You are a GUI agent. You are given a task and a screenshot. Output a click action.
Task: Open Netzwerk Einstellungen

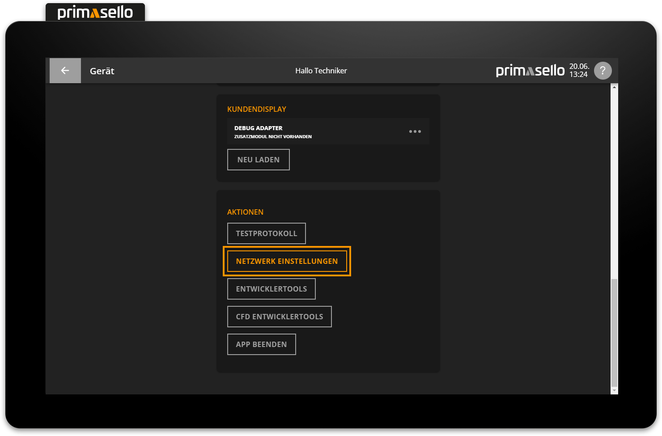click(x=287, y=261)
